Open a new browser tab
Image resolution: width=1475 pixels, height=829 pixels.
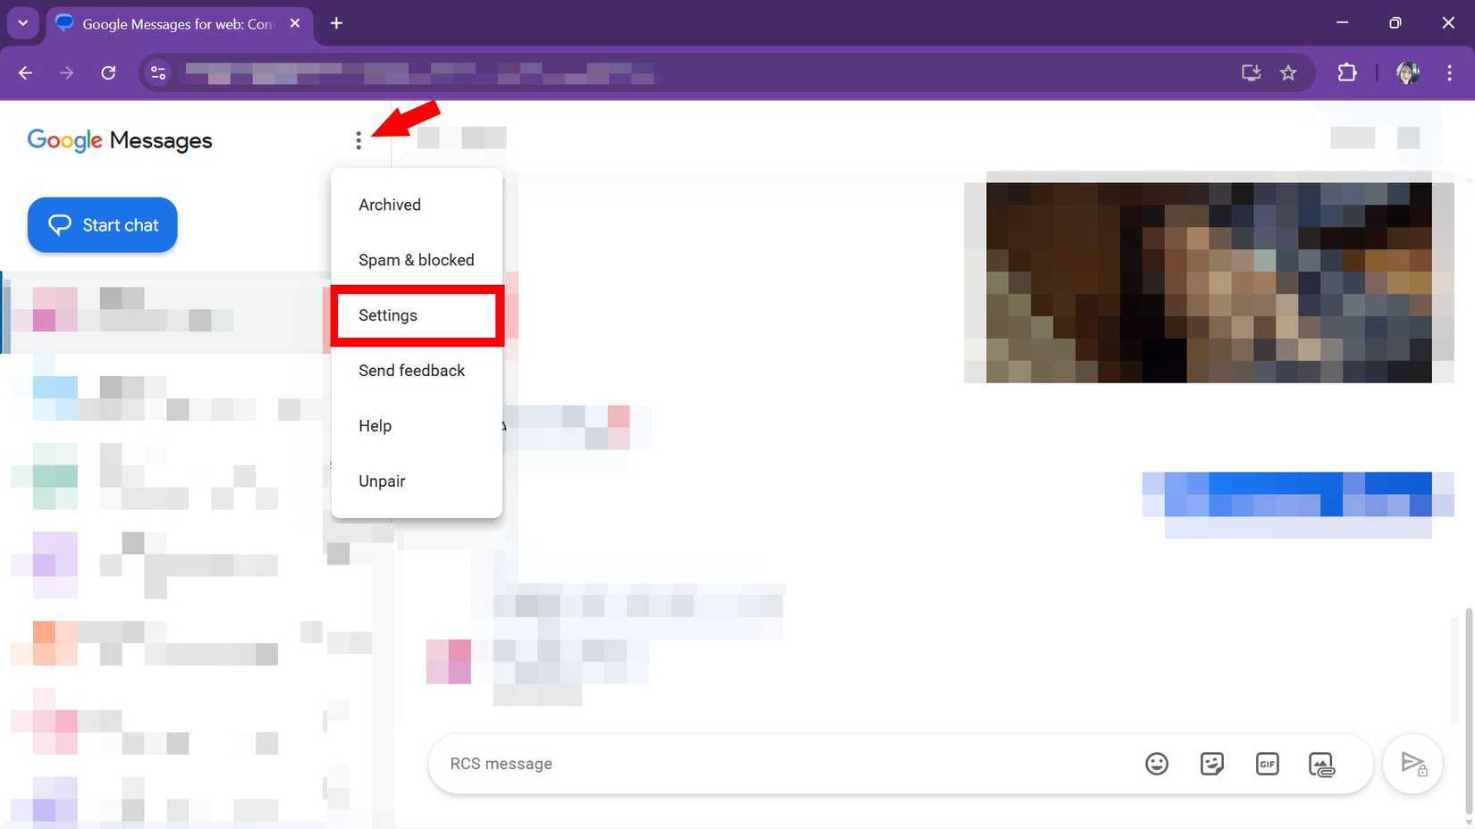(x=336, y=23)
